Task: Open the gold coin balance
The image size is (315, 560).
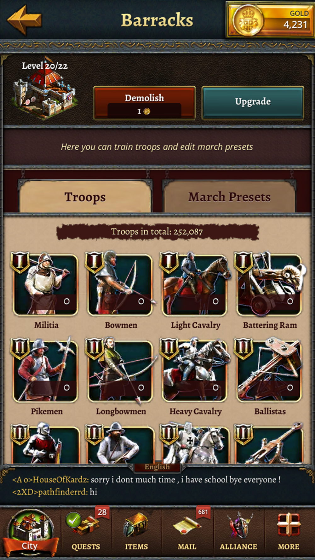Action: 270,20
